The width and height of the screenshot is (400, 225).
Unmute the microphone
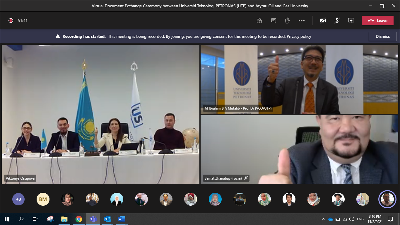coord(337,21)
